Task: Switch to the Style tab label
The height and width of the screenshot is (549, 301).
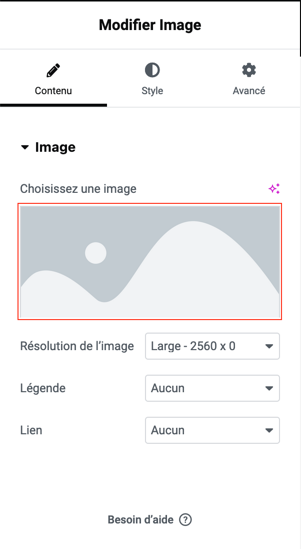Action: click(152, 91)
